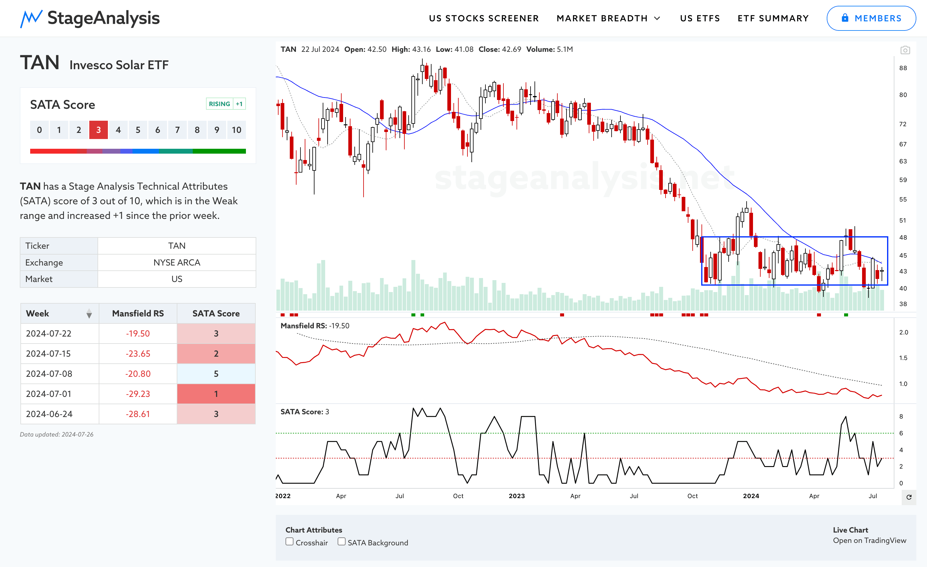This screenshot has width=927, height=567.
Task: Click Mansfield RS value -20.80
Action: pos(138,374)
